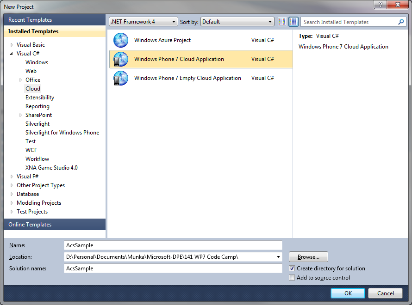Select the Reporting tree item
This screenshot has width=412, height=305.
(x=37, y=106)
